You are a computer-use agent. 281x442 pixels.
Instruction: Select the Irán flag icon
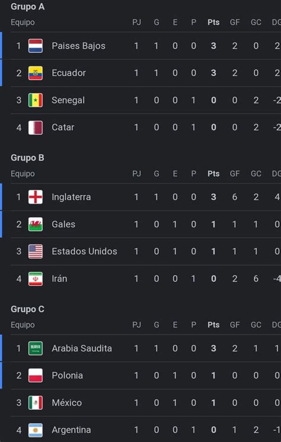click(36, 278)
